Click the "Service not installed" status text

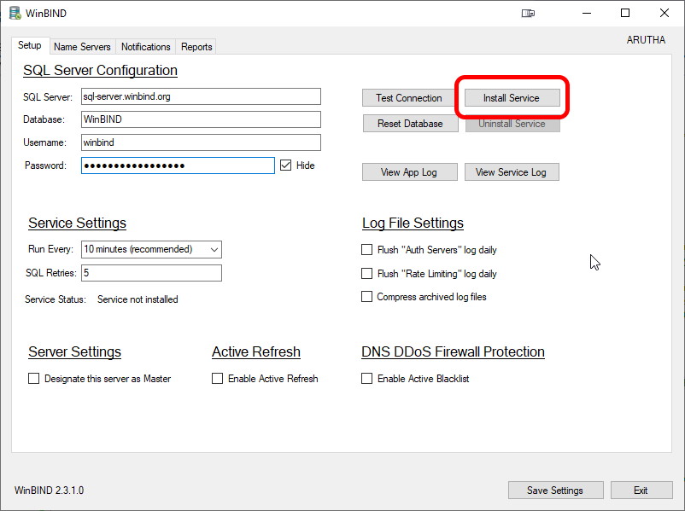[x=138, y=299]
